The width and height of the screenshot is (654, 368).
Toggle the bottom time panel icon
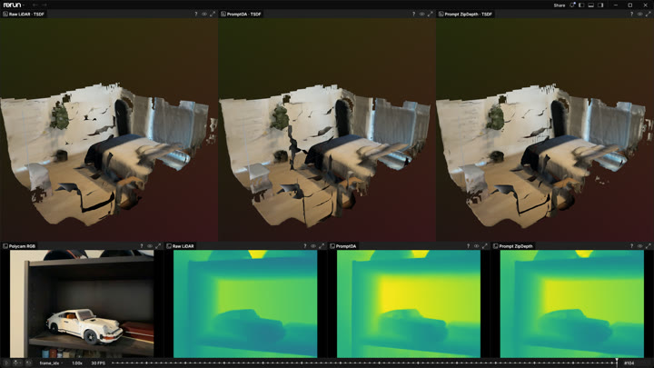(x=591, y=5)
